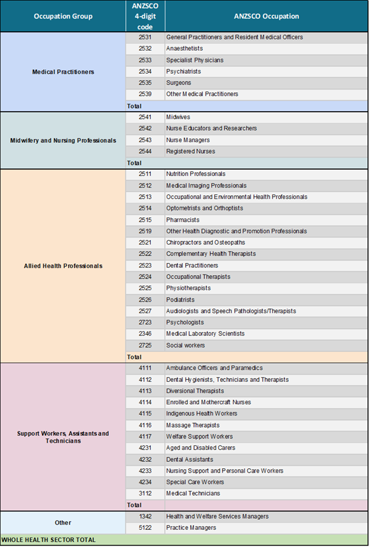This screenshot has height=547, width=369.
Task: Select the Total row under Medical Practitioners
Action: (247, 106)
